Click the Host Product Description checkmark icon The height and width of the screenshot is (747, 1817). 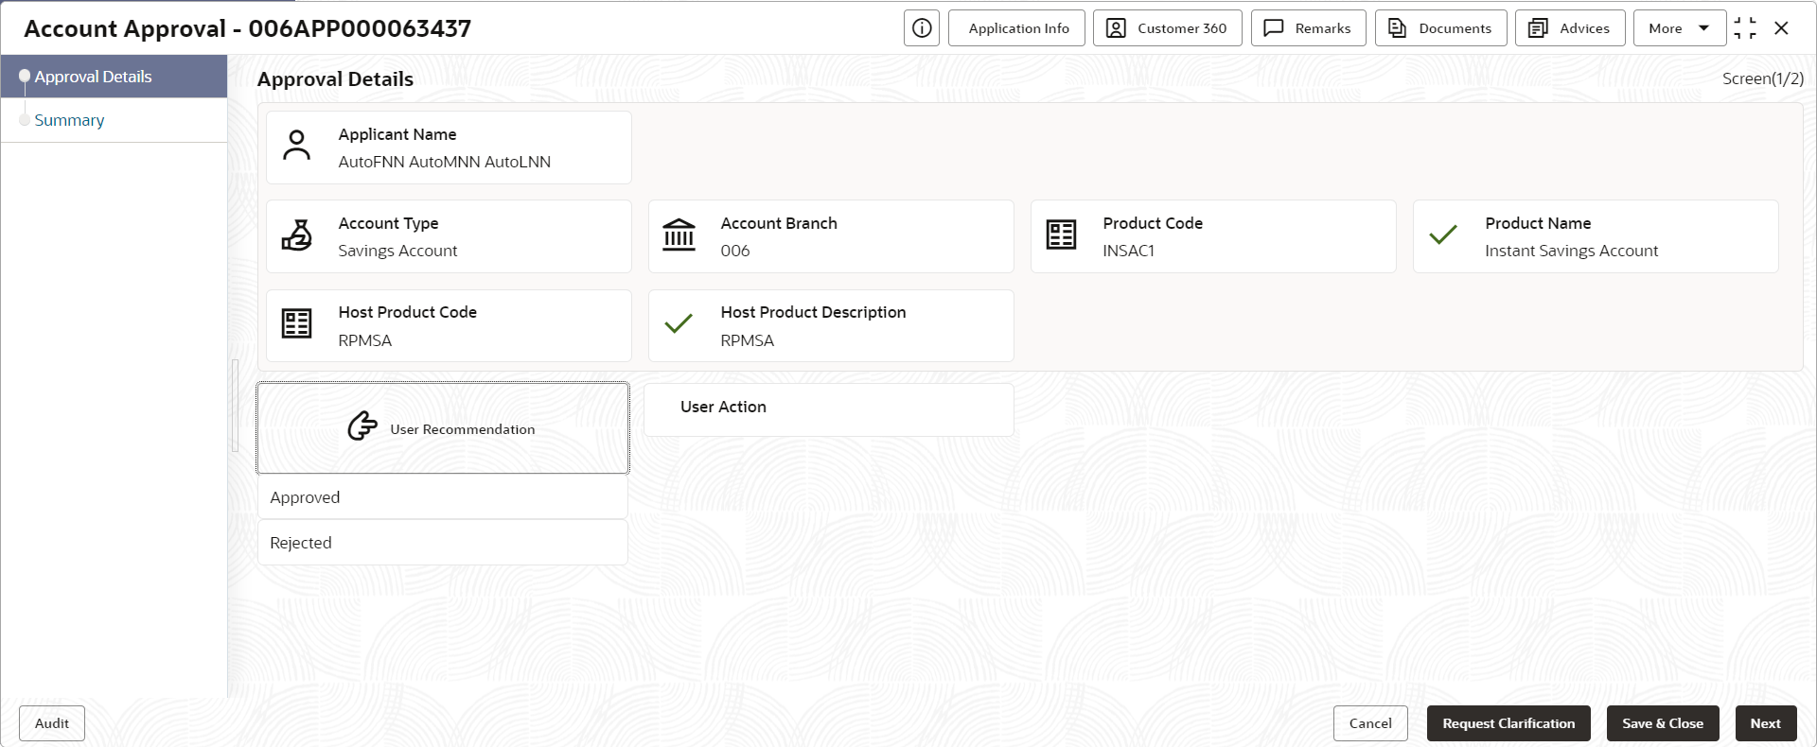coord(679,324)
